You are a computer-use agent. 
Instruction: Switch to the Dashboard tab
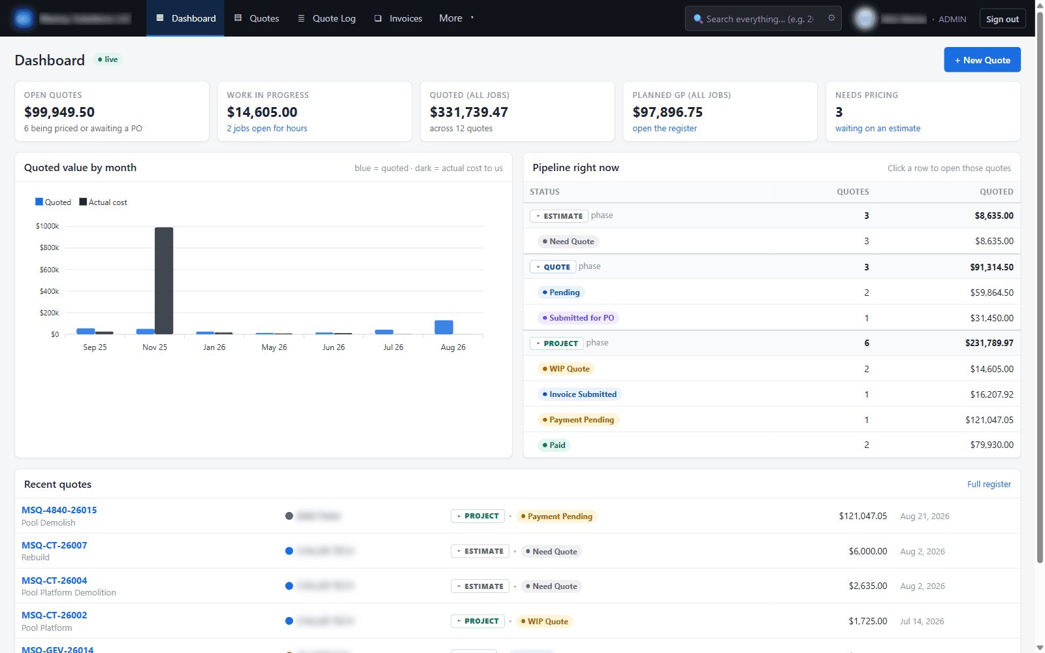tap(185, 18)
